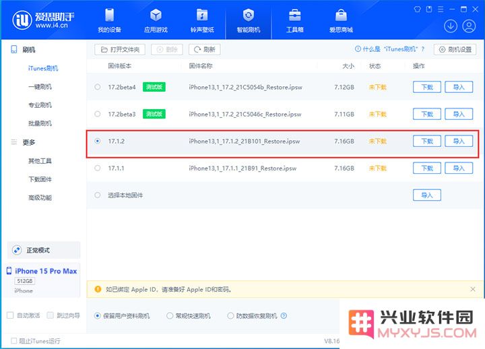Click the list icon beside 更多
Viewport: 485px width, 349px height.
14,142
